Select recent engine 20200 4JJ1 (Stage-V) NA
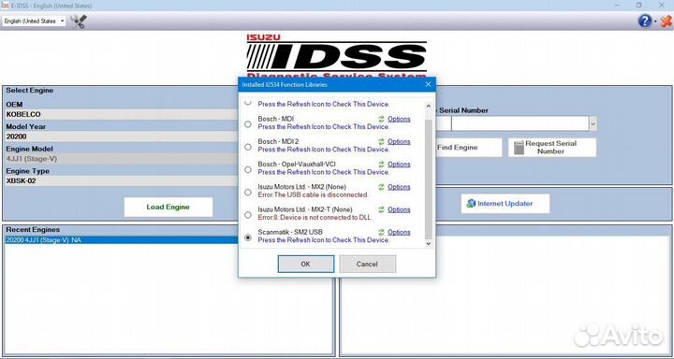 (x=122, y=240)
